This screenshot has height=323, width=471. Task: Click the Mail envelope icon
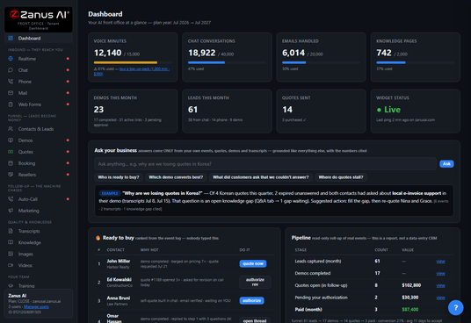point(11,93)
